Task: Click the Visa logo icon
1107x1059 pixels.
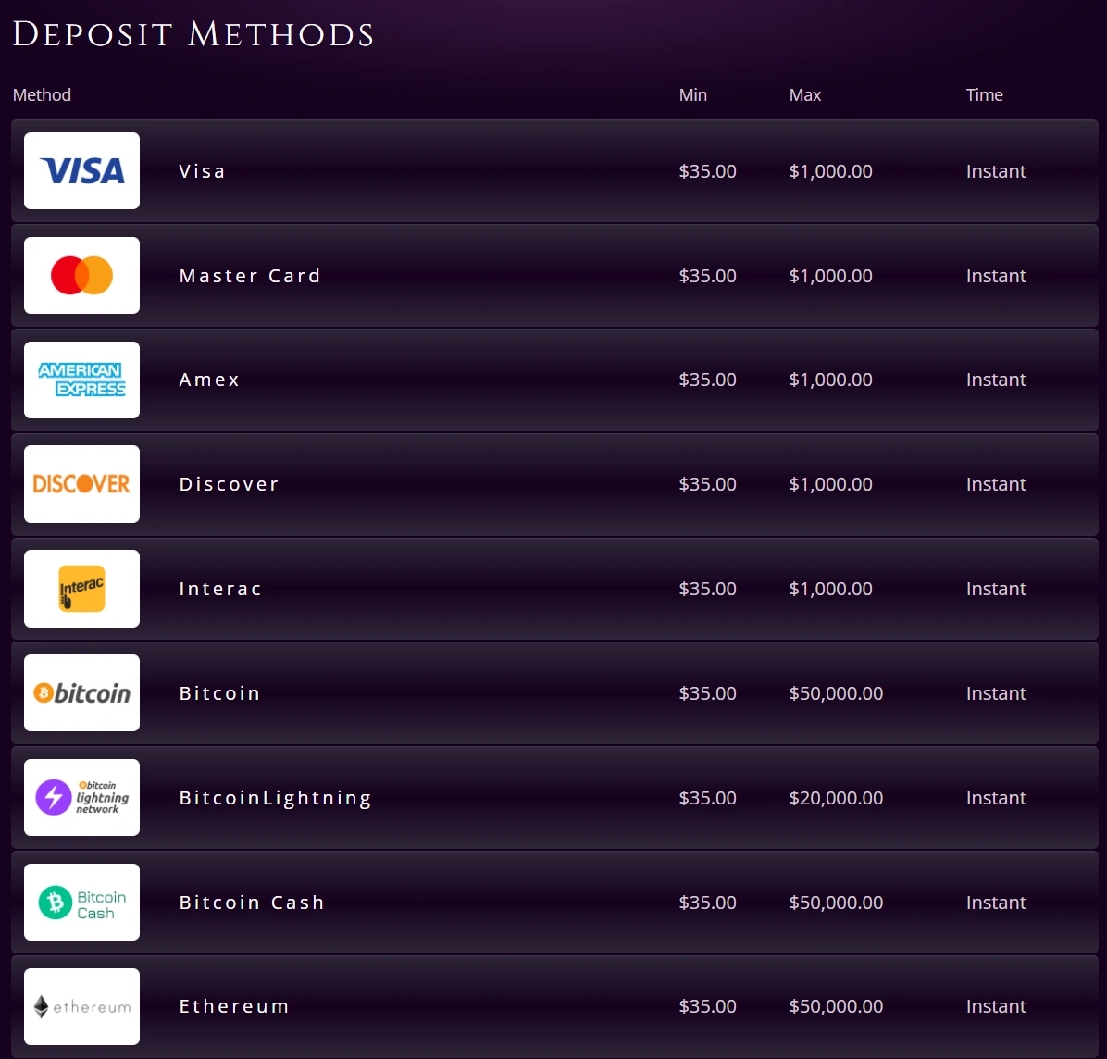Action: (x=81, y=171)
